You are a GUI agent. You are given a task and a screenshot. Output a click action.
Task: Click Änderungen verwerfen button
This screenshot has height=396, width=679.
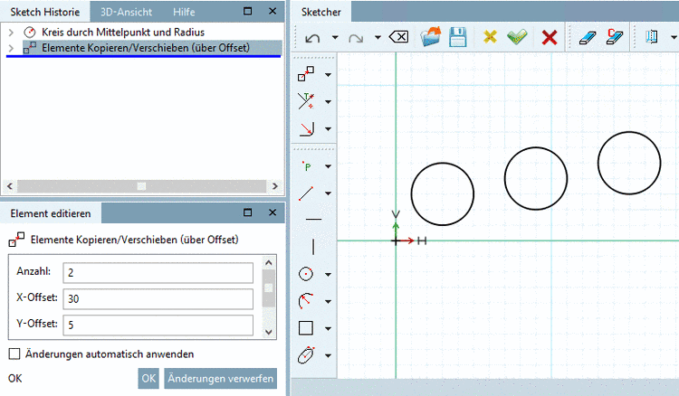coord(220,378)
